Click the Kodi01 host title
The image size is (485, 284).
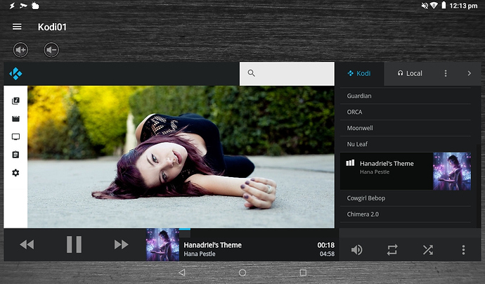point(52,27)
